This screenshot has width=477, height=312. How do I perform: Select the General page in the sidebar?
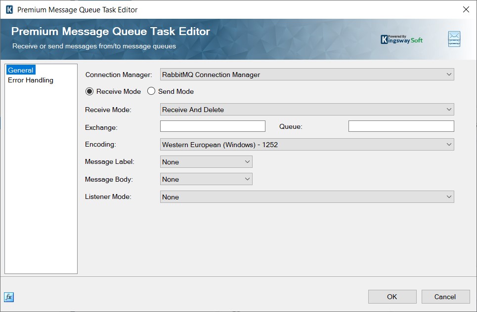(21, 70)
